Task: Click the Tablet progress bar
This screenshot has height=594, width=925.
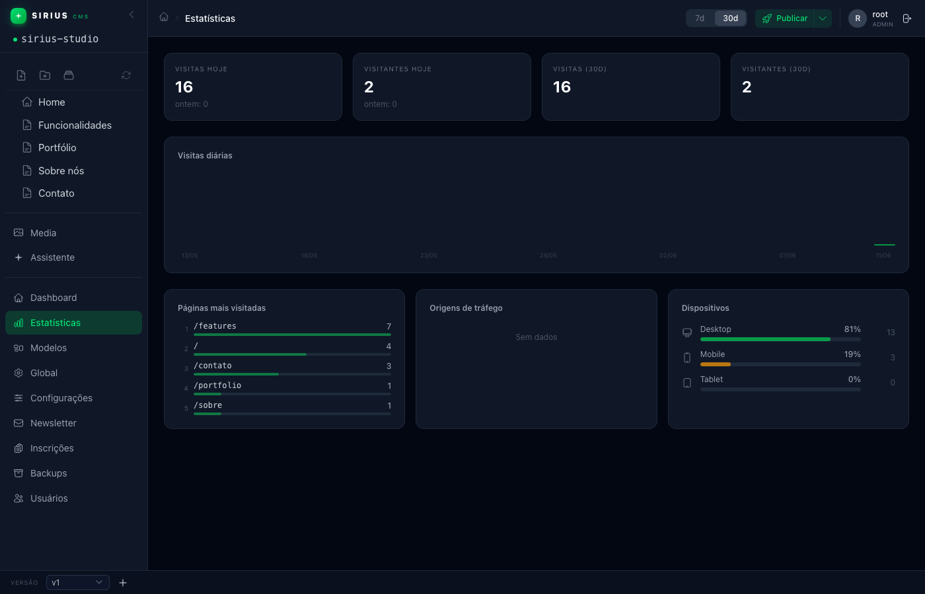Action: click(x=780, y=389)
